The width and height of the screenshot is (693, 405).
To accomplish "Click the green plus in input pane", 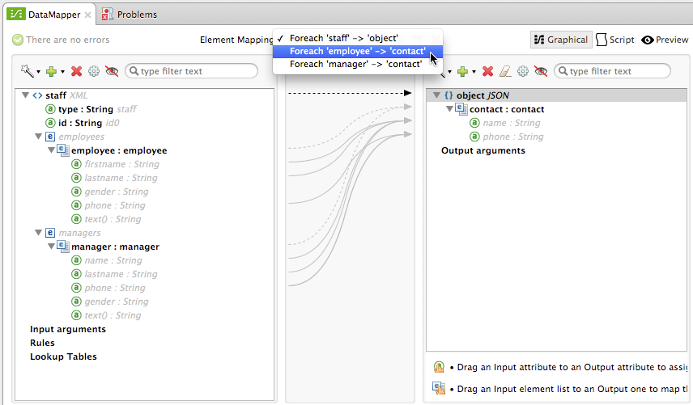I will tap(51, 71).
